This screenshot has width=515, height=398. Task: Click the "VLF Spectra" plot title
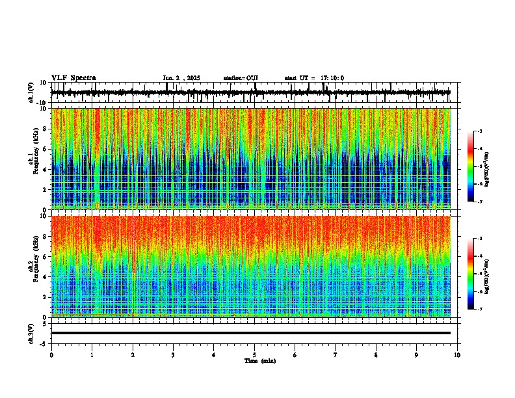point(73,78)
